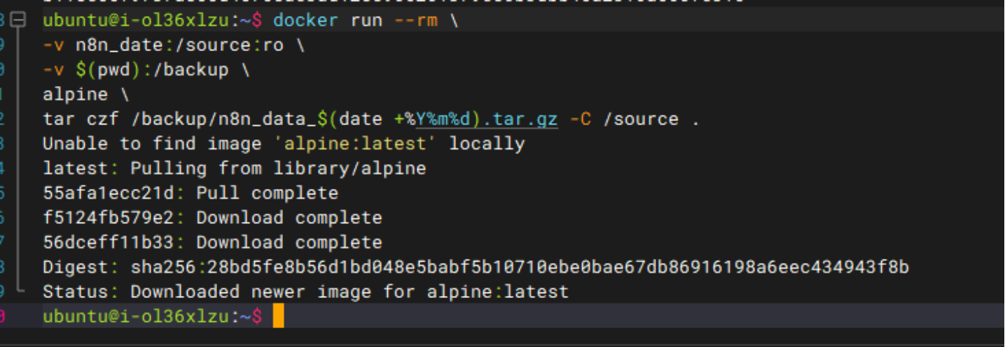Click the 'Unable to find image' message line

tap(284, 143)
